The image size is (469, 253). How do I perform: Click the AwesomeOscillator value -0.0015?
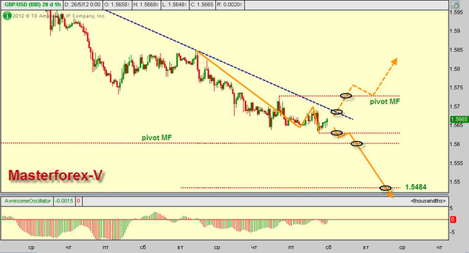pyautogui.click(x=64, y=201)
